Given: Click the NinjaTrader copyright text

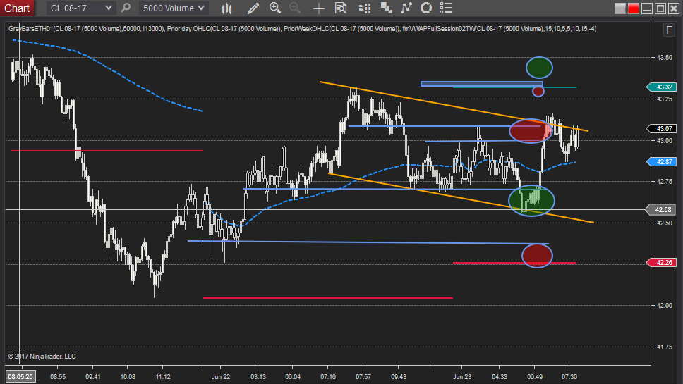Looking at the screenshot, I should [x=42, y=356].
